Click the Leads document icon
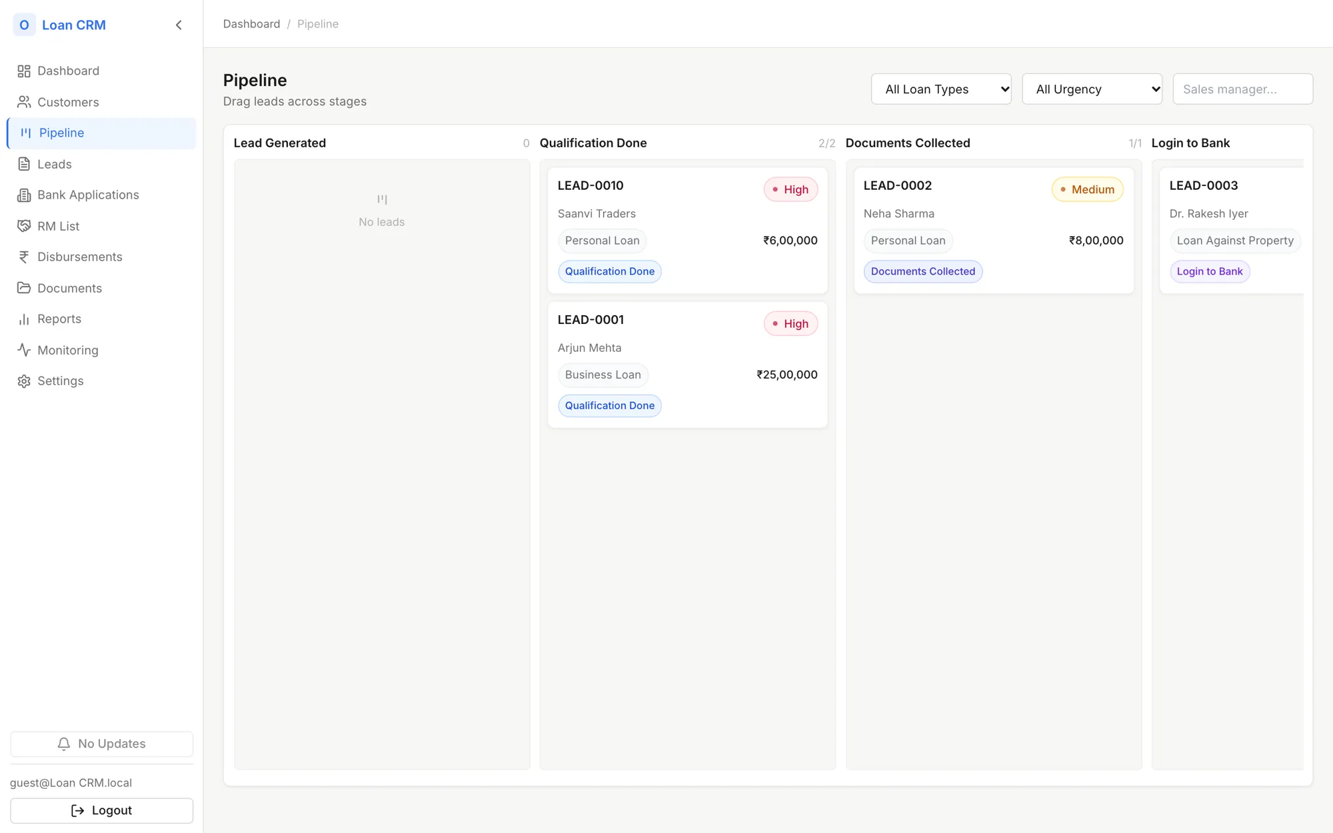1333x833 pixels. pos(24,164)
